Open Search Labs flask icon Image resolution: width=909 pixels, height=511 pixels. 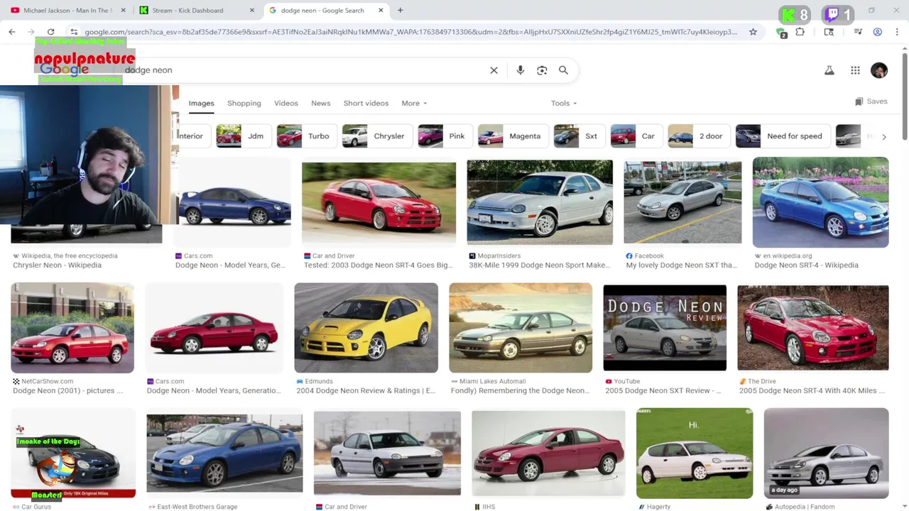pos(829,70)
